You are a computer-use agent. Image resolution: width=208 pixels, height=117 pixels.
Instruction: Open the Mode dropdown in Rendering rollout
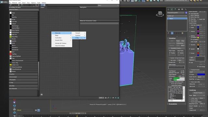pyautogui.click(x=199, y=95)
